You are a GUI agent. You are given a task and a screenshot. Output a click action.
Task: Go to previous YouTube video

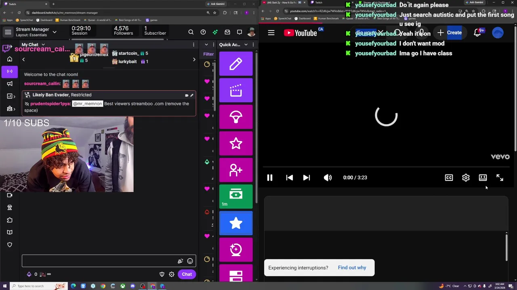pos(290,178)
